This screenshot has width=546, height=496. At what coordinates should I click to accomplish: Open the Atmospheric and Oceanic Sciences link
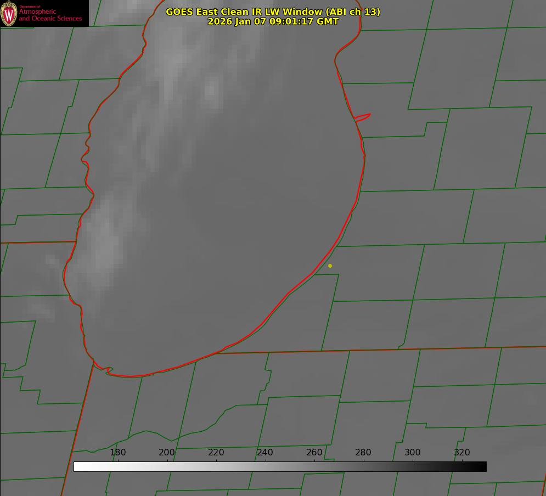coord(50,15)
